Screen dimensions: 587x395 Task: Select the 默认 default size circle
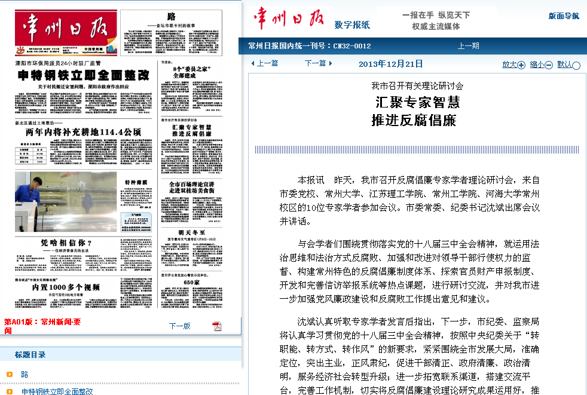tap(576, 65)
